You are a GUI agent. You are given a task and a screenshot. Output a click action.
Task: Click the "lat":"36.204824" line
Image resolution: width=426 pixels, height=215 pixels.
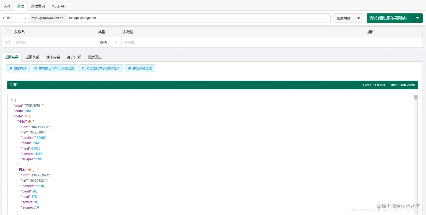pos(34,180)
